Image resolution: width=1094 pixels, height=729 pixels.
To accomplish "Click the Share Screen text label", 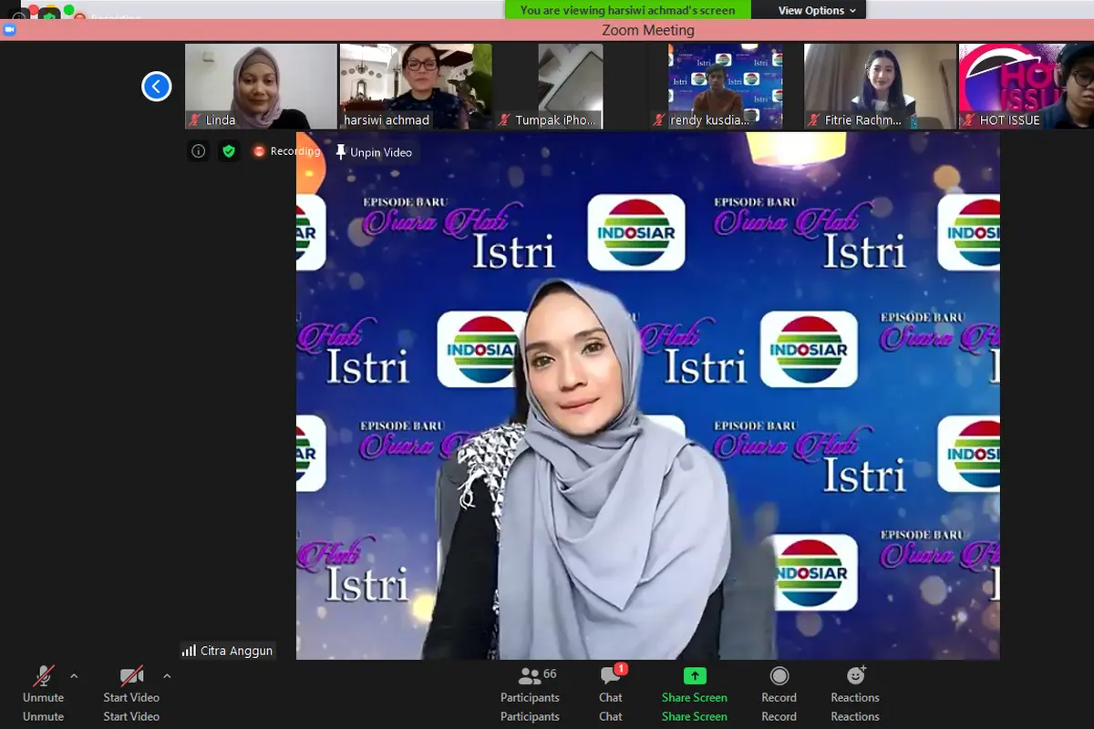I will 695,698.
